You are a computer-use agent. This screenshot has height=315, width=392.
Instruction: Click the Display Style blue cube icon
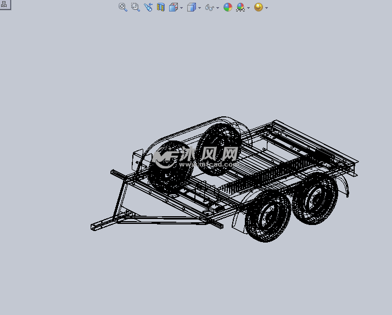[x=191, y=7]
